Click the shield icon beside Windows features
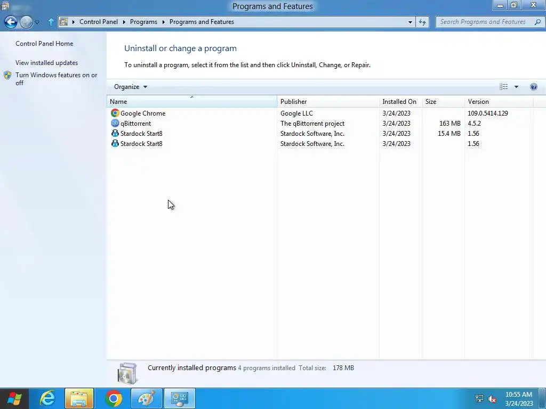This screenshot has width=546, height=409. point(7,76)
